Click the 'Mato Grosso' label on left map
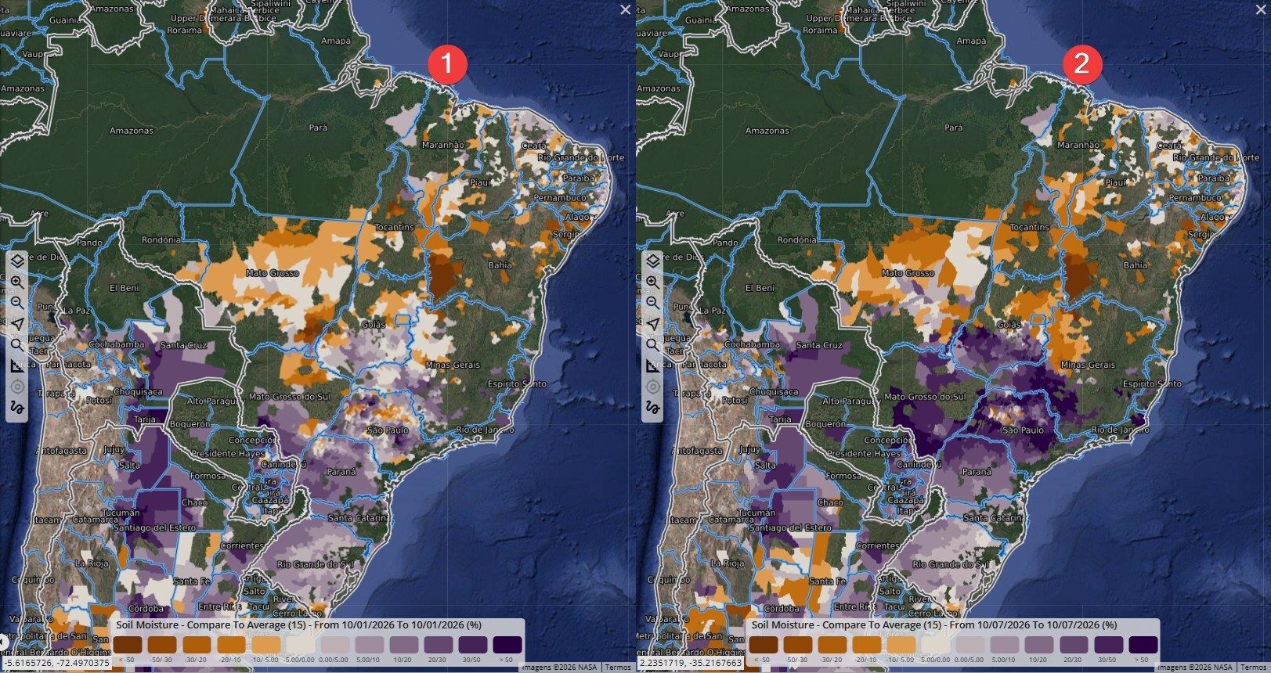 [272, 273]
